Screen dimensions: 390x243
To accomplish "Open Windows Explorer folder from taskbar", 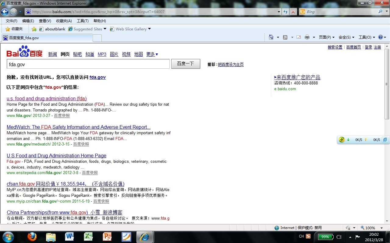I will 51,237.
